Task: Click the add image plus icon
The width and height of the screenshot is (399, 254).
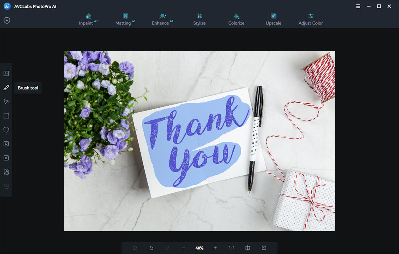Action: tap(7, 20)
